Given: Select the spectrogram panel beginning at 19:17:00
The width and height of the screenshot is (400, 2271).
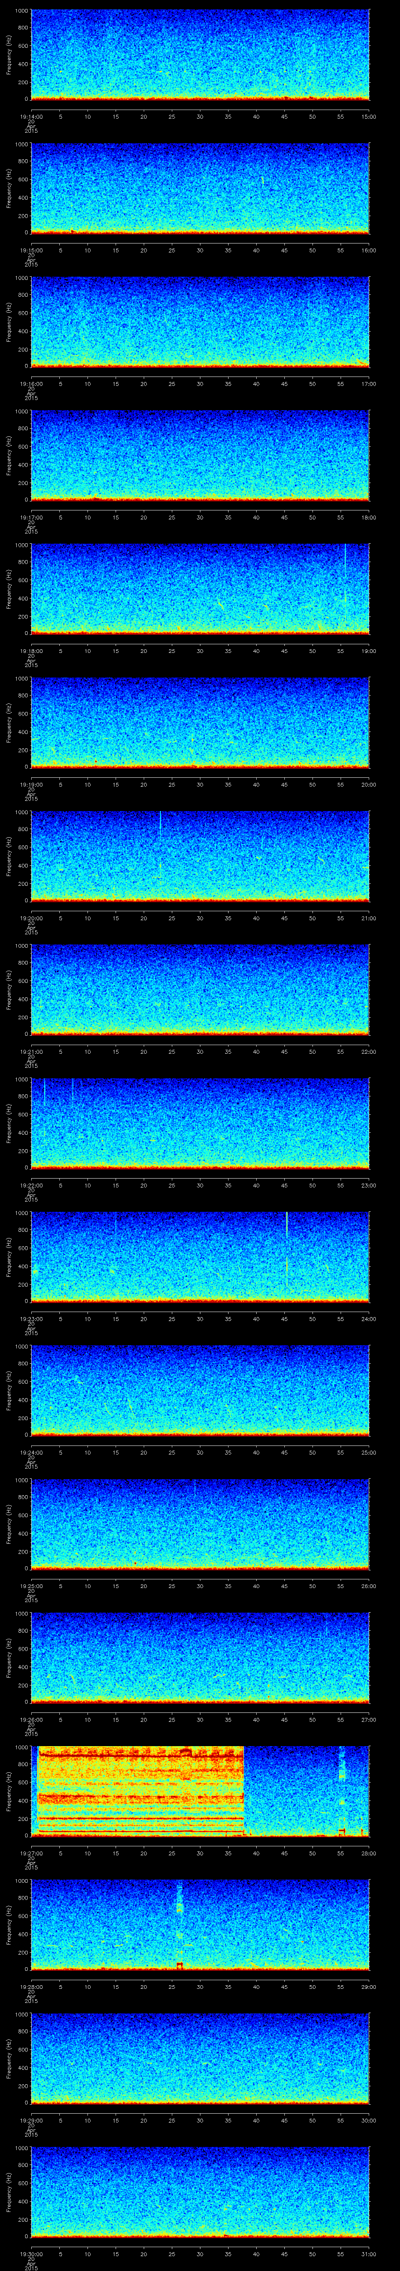Looking at the screenshot, I should click(x=200, y=455).
